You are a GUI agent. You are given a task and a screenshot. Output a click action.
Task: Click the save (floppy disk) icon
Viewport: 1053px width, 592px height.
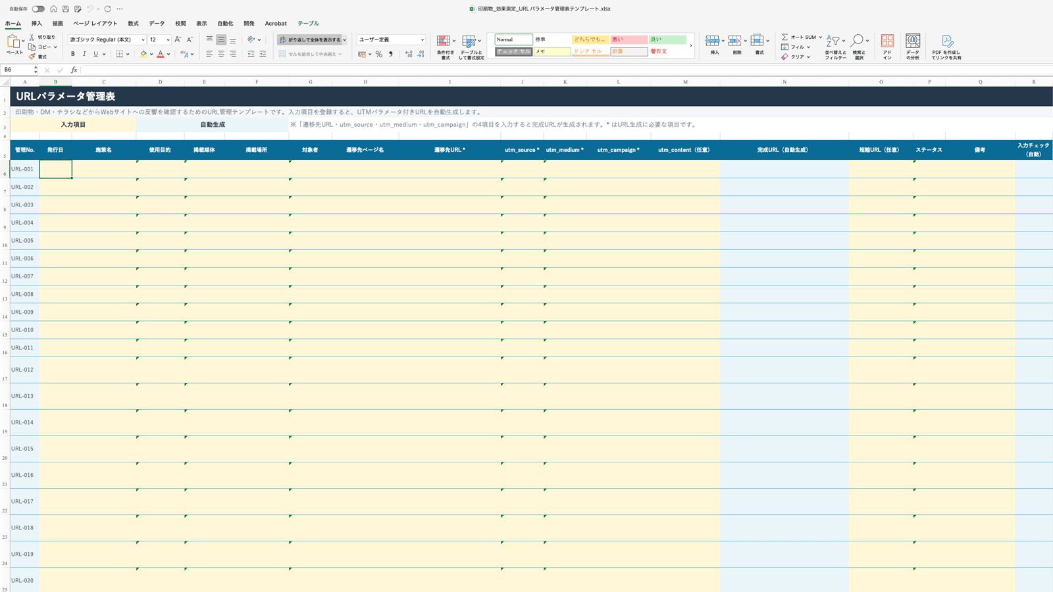[x=66, y=9]
